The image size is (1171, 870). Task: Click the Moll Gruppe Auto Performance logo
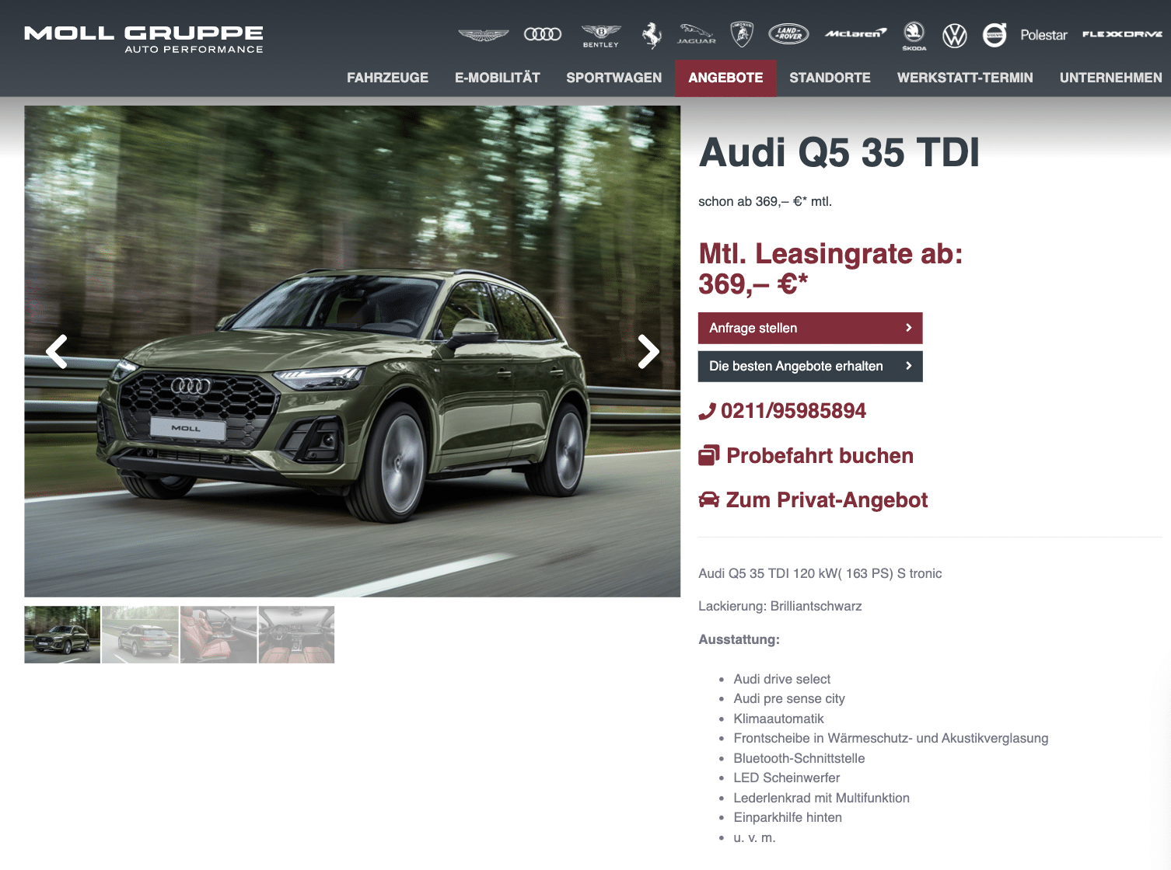pos(144,40)
